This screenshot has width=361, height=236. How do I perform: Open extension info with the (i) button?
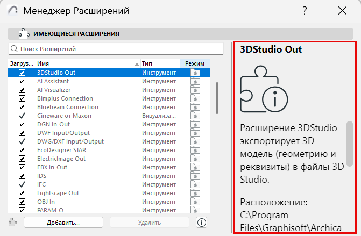201,223
